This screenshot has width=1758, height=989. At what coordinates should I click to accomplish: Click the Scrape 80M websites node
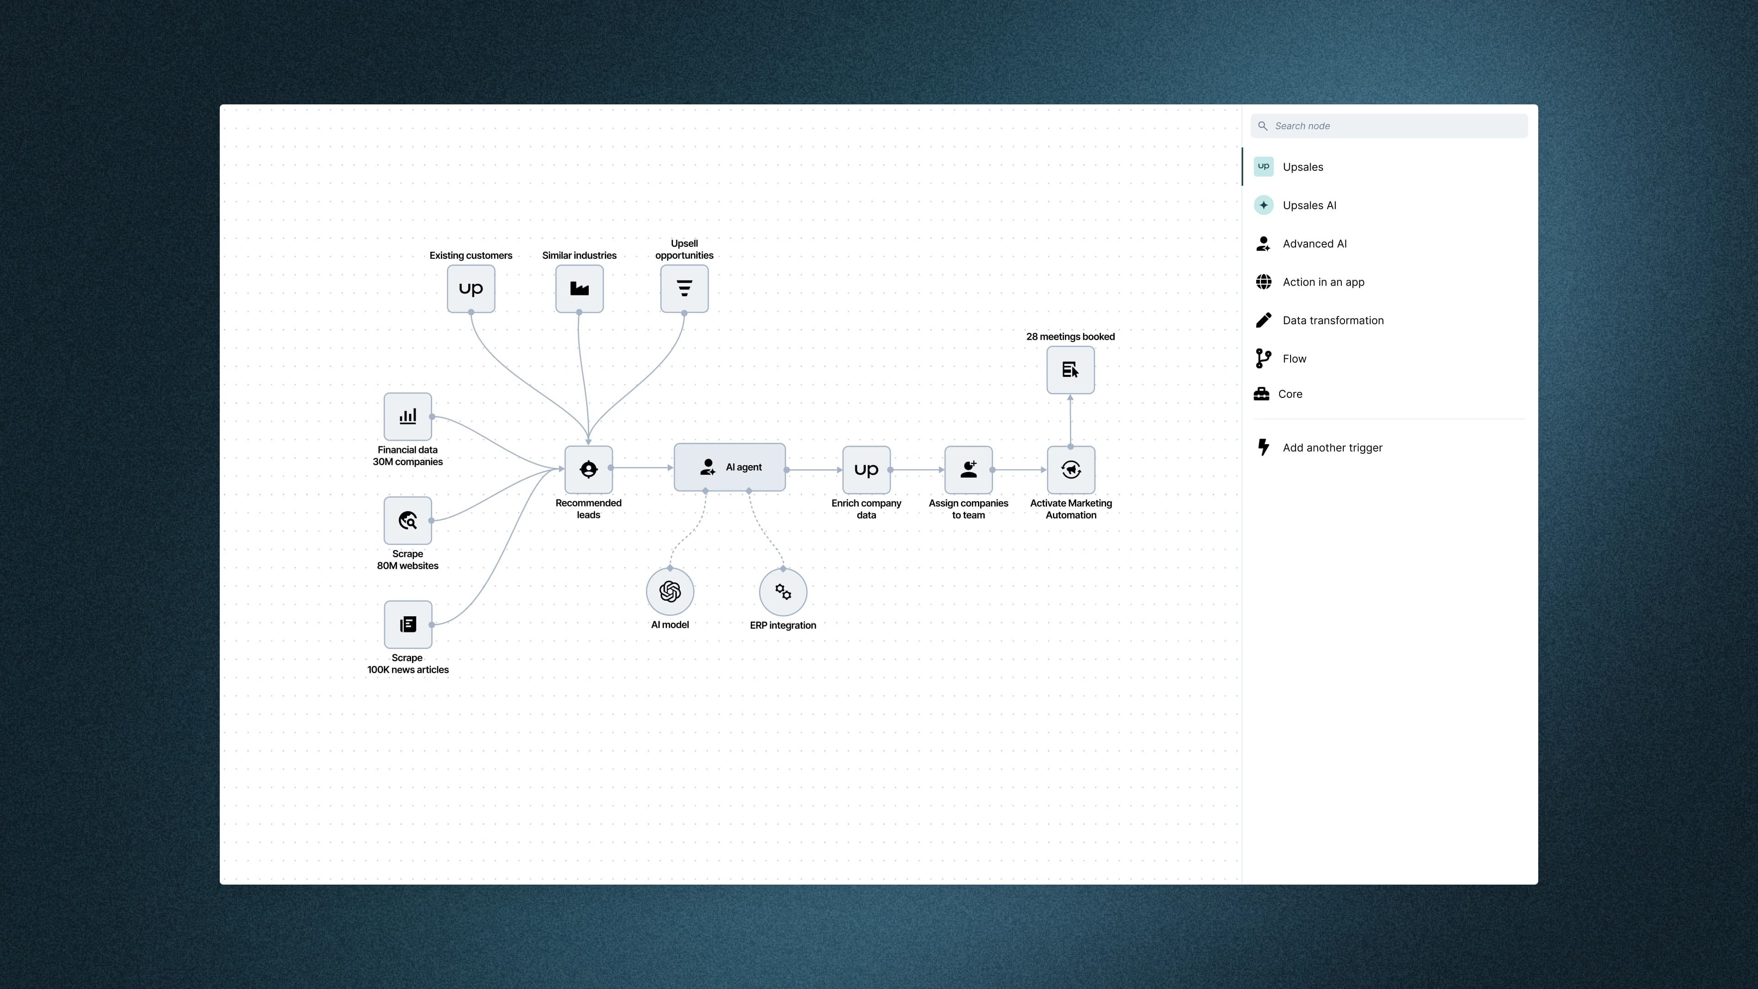coord(407,520)
